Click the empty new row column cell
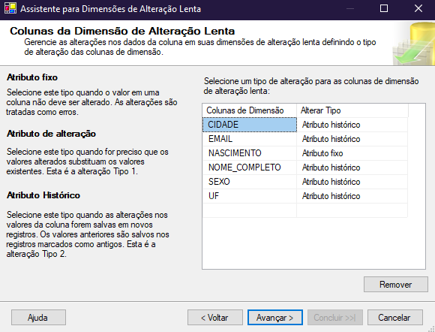 250,210
